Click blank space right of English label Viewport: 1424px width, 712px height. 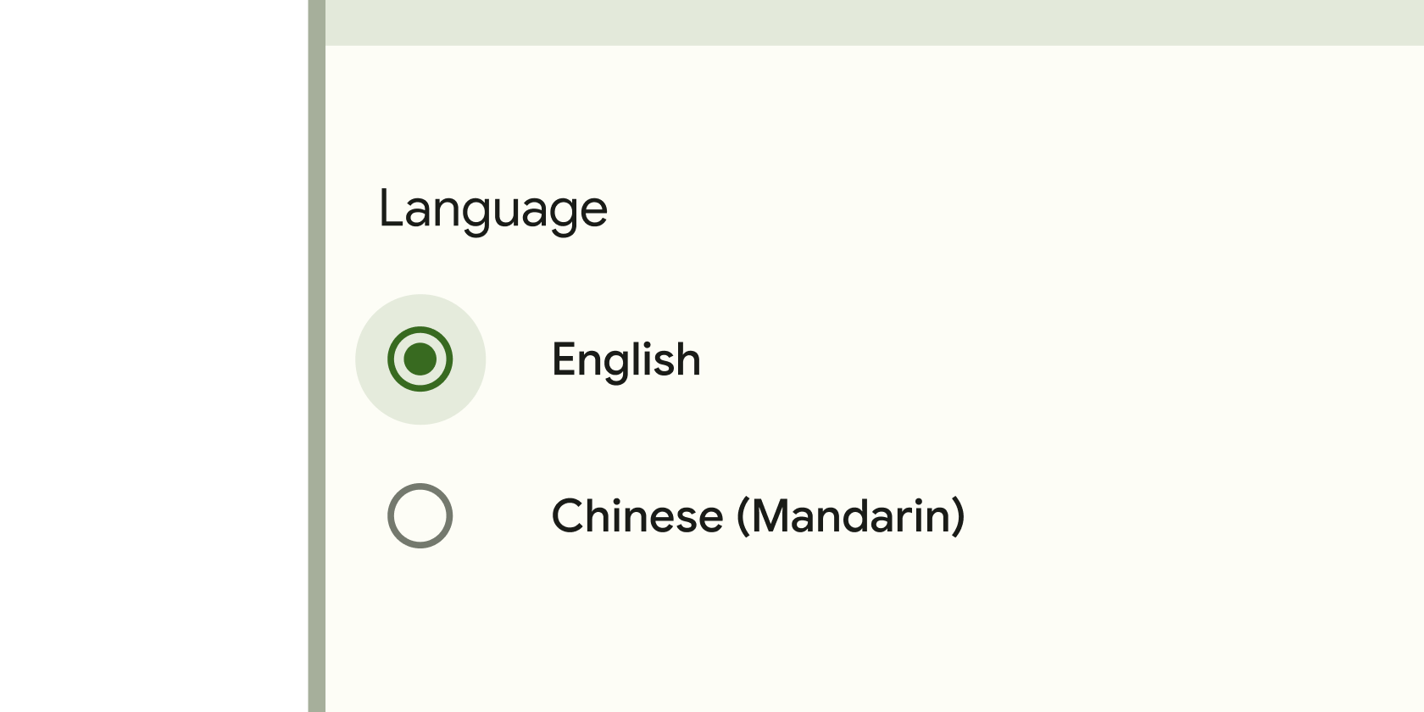[1060, 359]
